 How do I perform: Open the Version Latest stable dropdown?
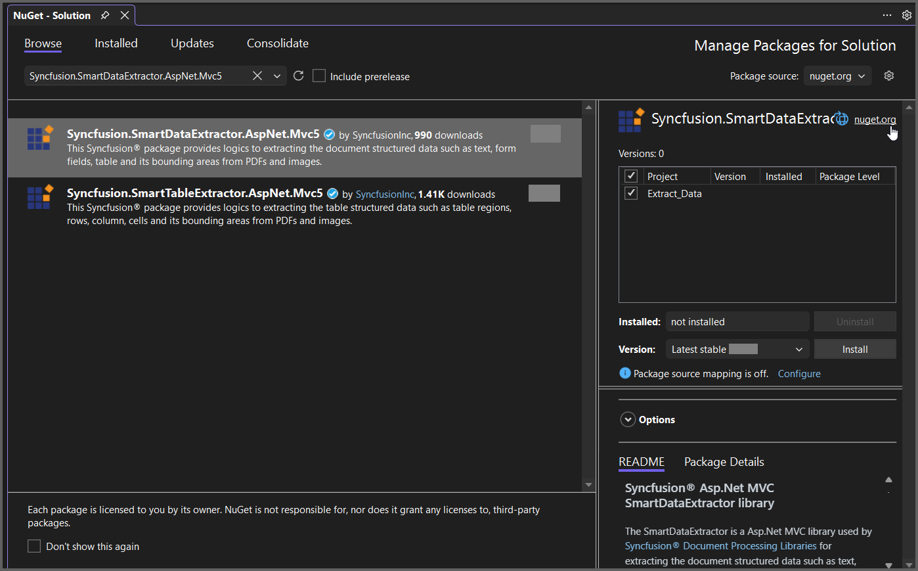[x=737, y=349]
